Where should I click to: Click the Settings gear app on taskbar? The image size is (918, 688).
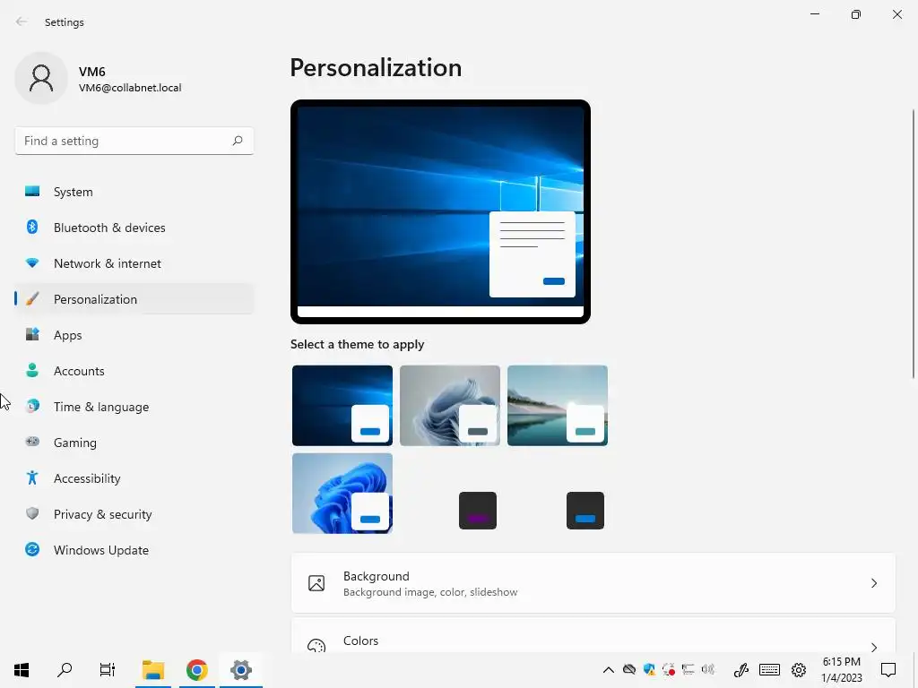[x=240, y=669]
